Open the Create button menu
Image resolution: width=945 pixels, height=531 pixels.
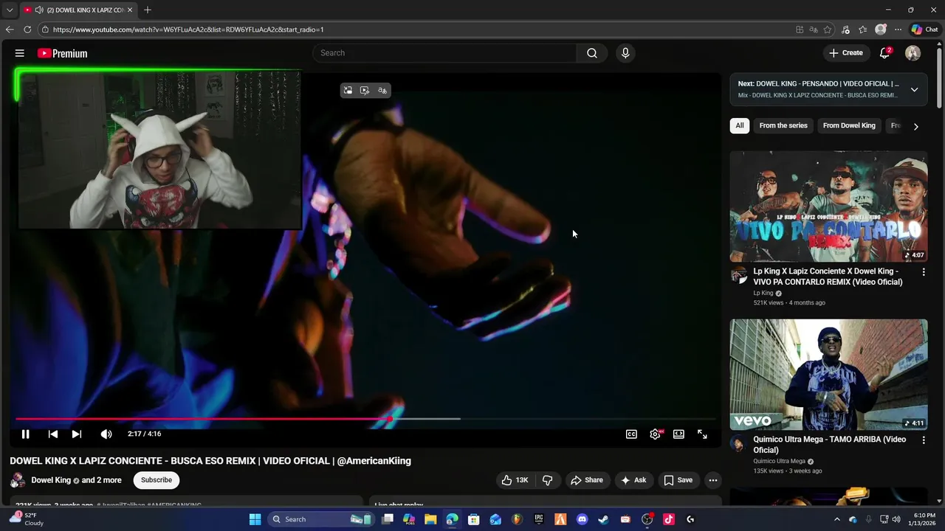pyautogui.click(x=845, y=53)
